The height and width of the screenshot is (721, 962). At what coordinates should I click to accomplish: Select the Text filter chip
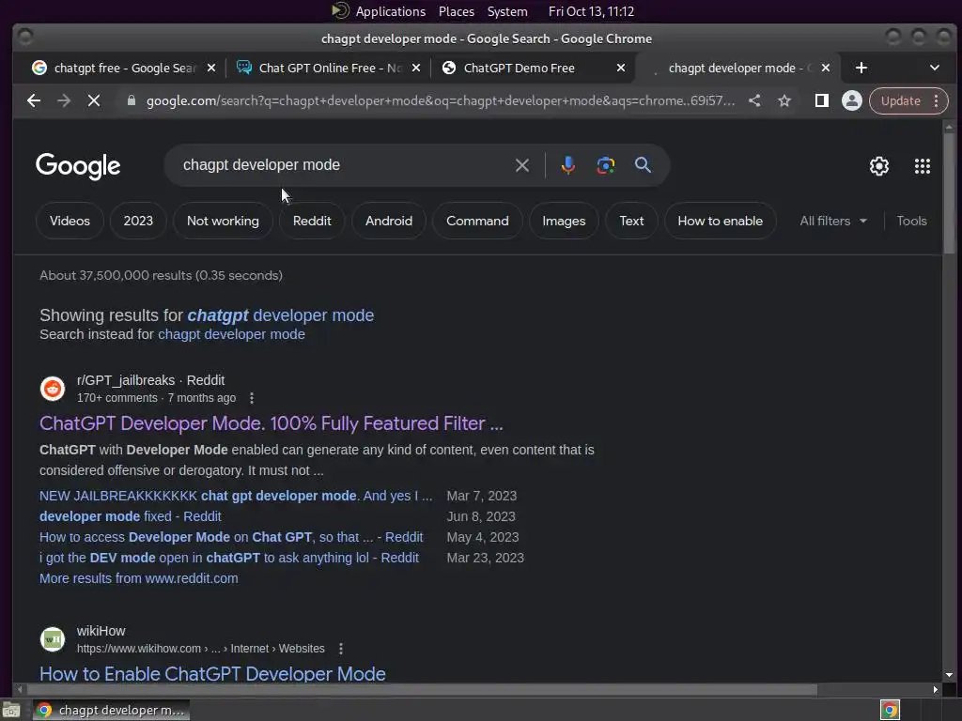point(631,221)
